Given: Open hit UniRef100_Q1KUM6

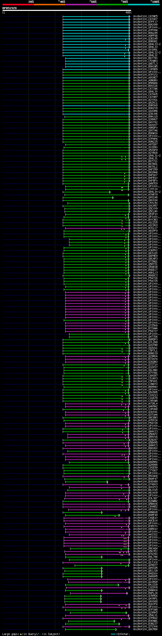Looking at the screenshot, I should (x=145, y=111).
